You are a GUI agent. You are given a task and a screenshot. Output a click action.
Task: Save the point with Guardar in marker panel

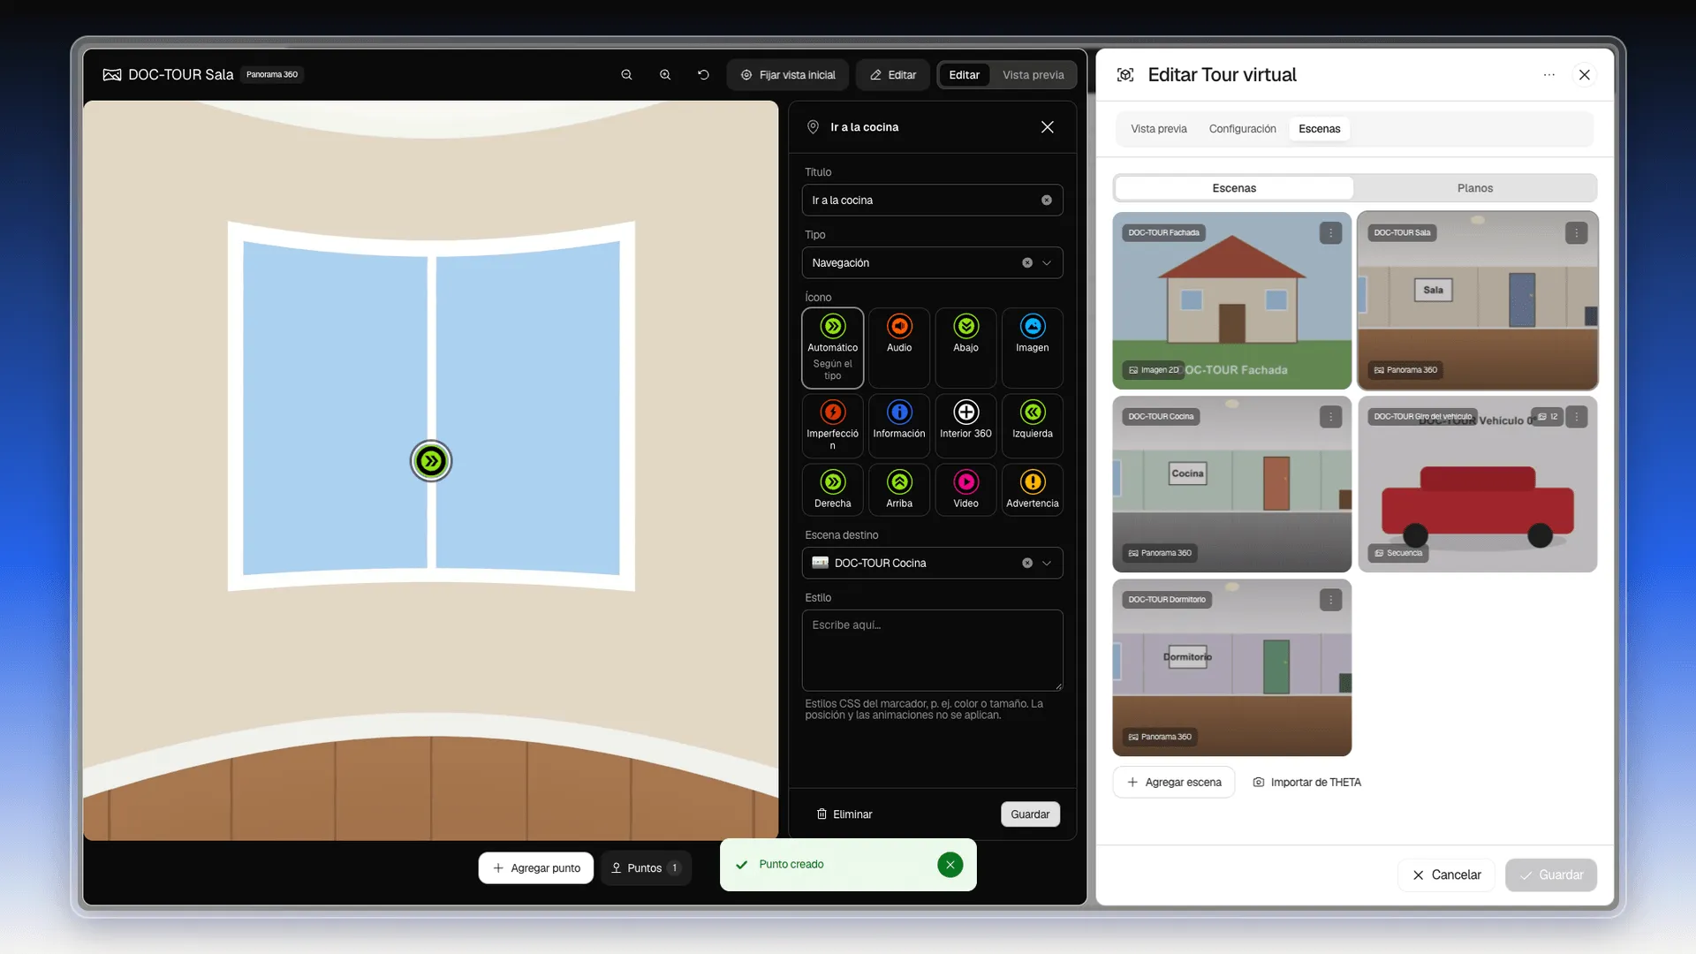[x=1030, y=814]
